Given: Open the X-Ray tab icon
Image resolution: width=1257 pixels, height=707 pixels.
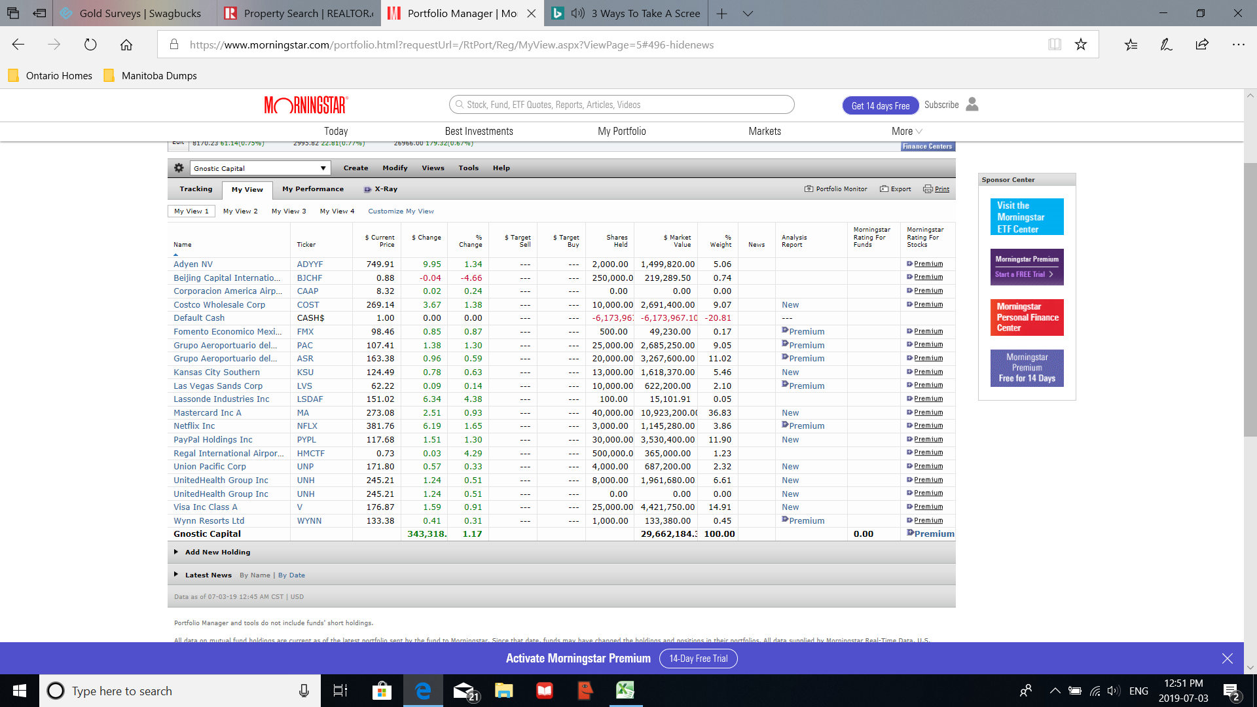Looking at the screenshot, I should tap(367, 189).
